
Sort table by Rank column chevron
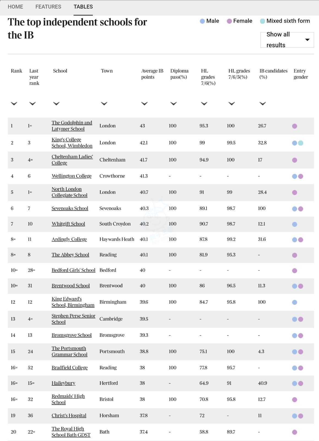pos(14,104)
